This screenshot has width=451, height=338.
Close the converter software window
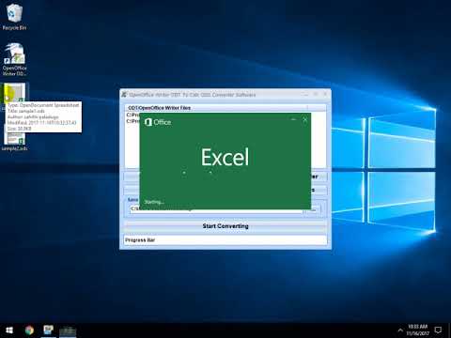[x=325, y=94]
